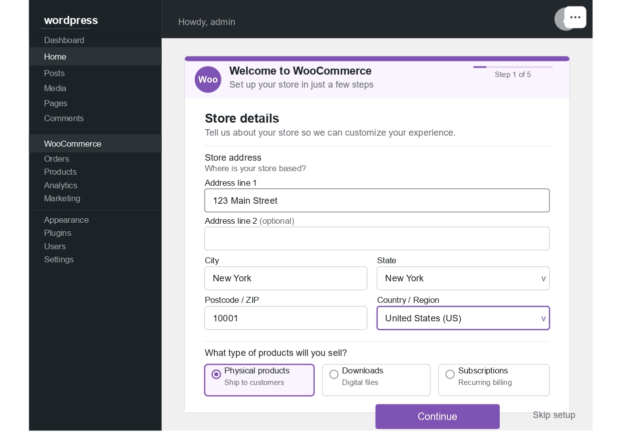621x438 pixels.
Task: Open Plugins in the sidebar
Action: click(x=58, y=233)
